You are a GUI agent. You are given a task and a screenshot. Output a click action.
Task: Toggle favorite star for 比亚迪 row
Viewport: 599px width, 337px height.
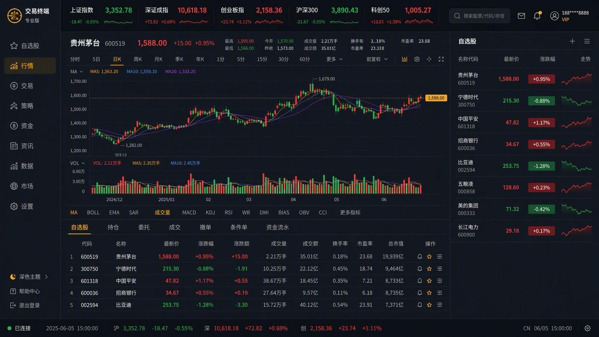[429, 305]
